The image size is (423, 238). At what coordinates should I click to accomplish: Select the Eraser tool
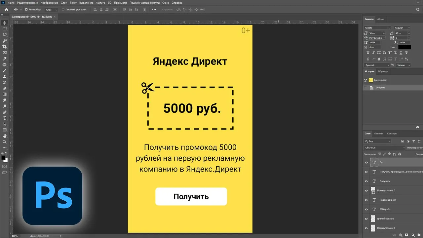5,88
